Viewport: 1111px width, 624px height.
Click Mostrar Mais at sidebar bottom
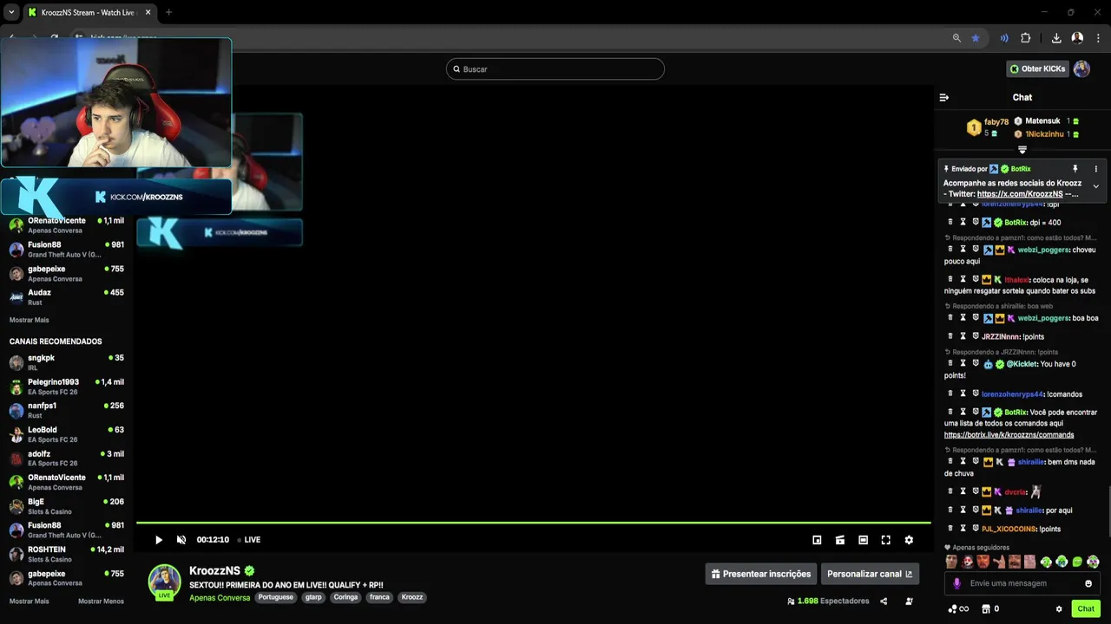click(30, 601)
